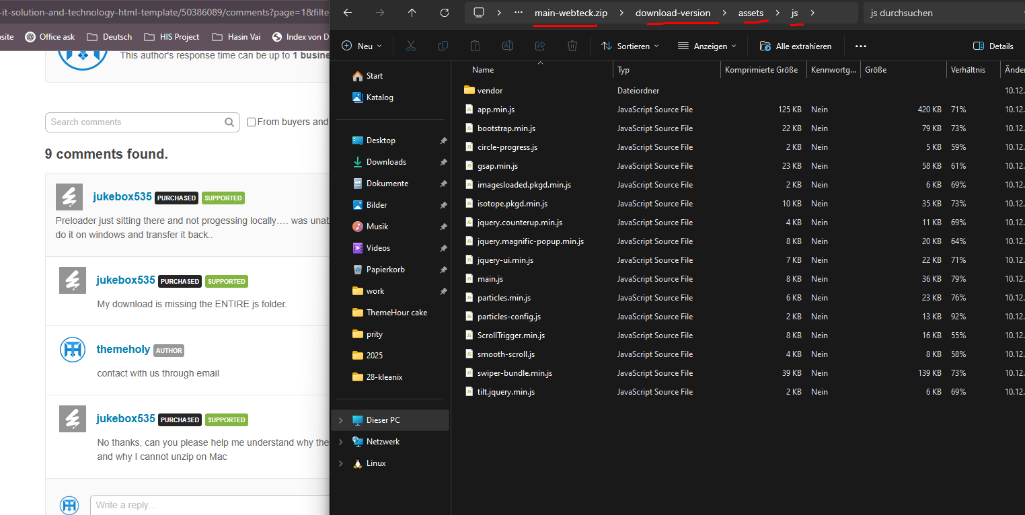Open the 28-kleanix folder
This screenshot has width=1025, height=515.
coord(377,377)
